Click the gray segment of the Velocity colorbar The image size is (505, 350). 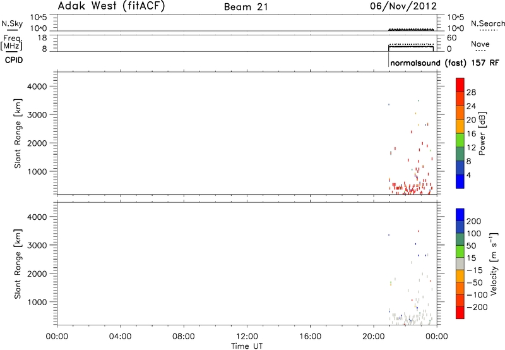[x=460, y=263]
